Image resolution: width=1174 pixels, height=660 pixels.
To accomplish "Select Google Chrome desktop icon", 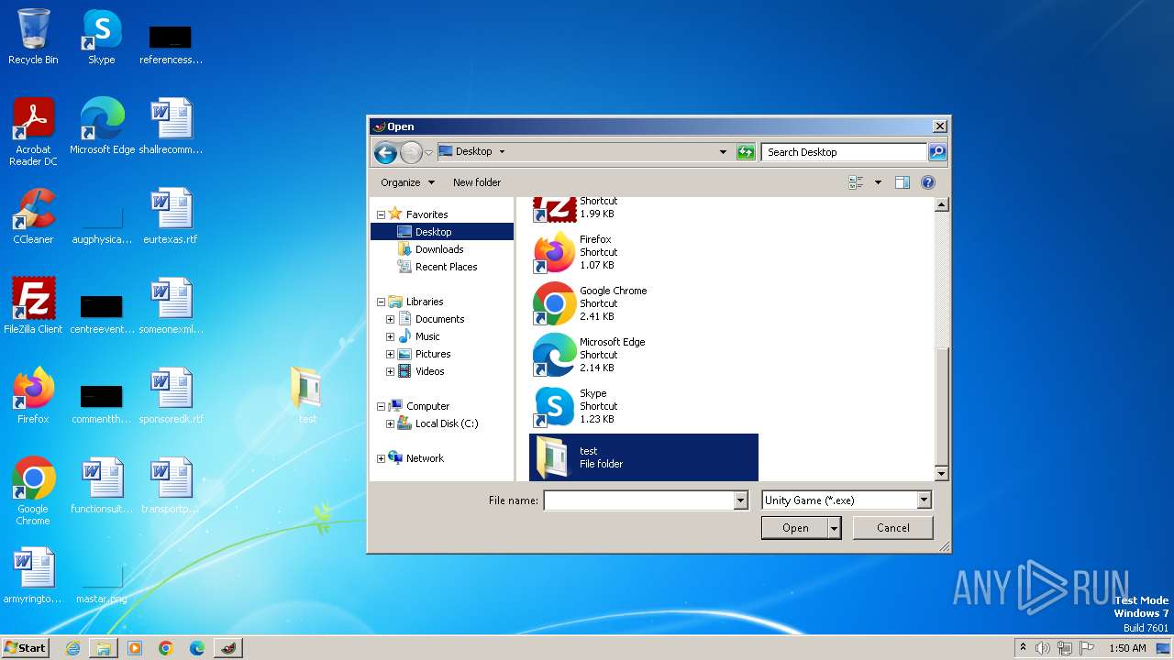I will [x=33, y=491].
